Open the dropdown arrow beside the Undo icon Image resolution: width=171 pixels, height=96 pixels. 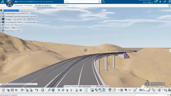39,90
